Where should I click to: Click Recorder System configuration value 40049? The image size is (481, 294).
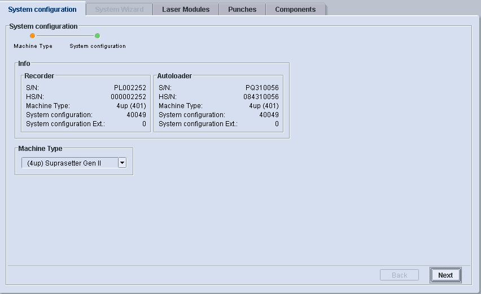pyautogui.click(x=136, y=115)
